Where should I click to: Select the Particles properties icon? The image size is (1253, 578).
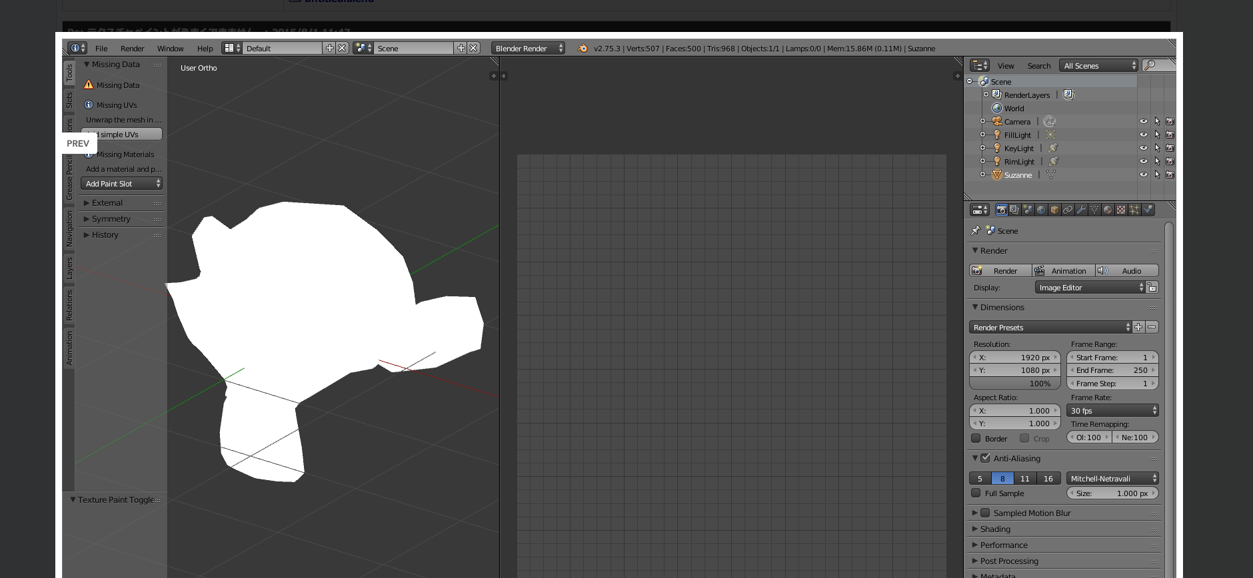pyautogui.click(x=1134, y=210)
